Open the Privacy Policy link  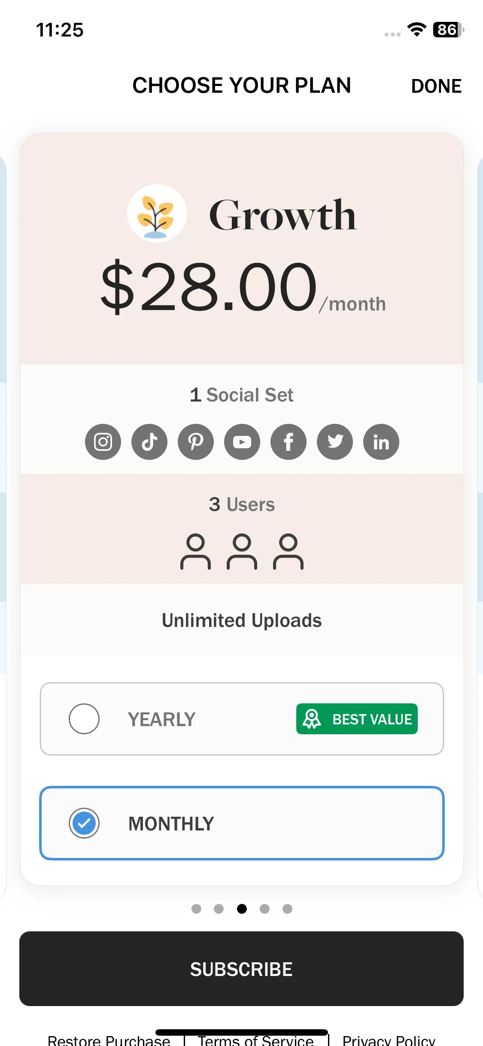click(x=389, y=1040)
